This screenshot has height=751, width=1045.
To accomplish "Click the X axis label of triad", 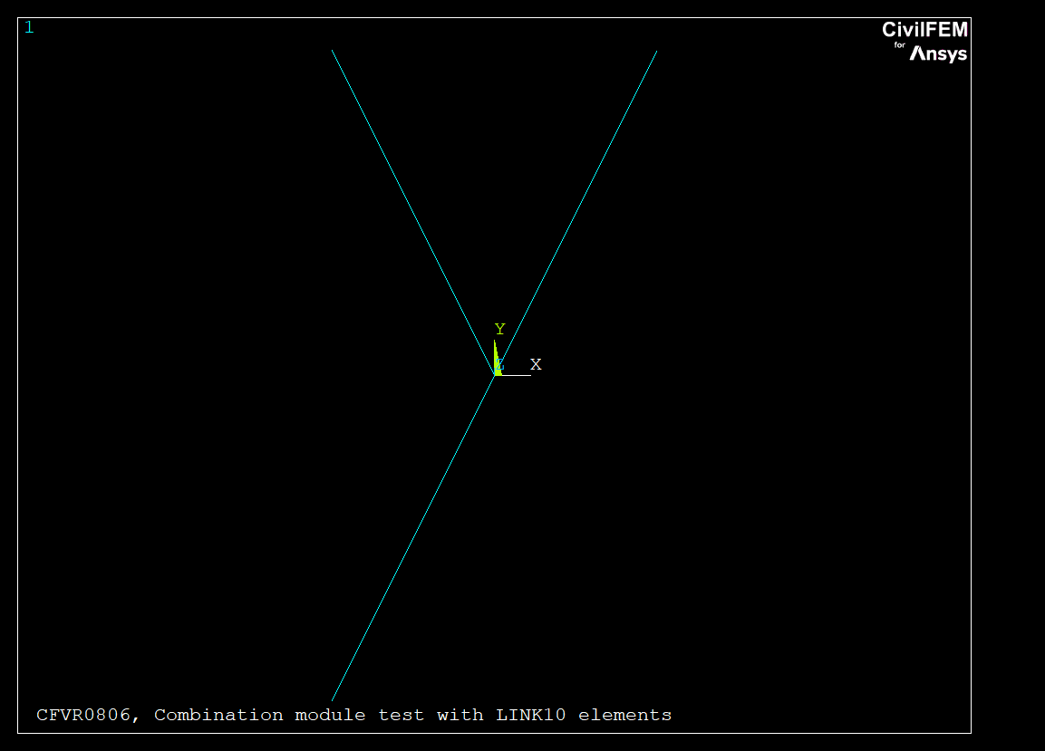I will (536, 364).
